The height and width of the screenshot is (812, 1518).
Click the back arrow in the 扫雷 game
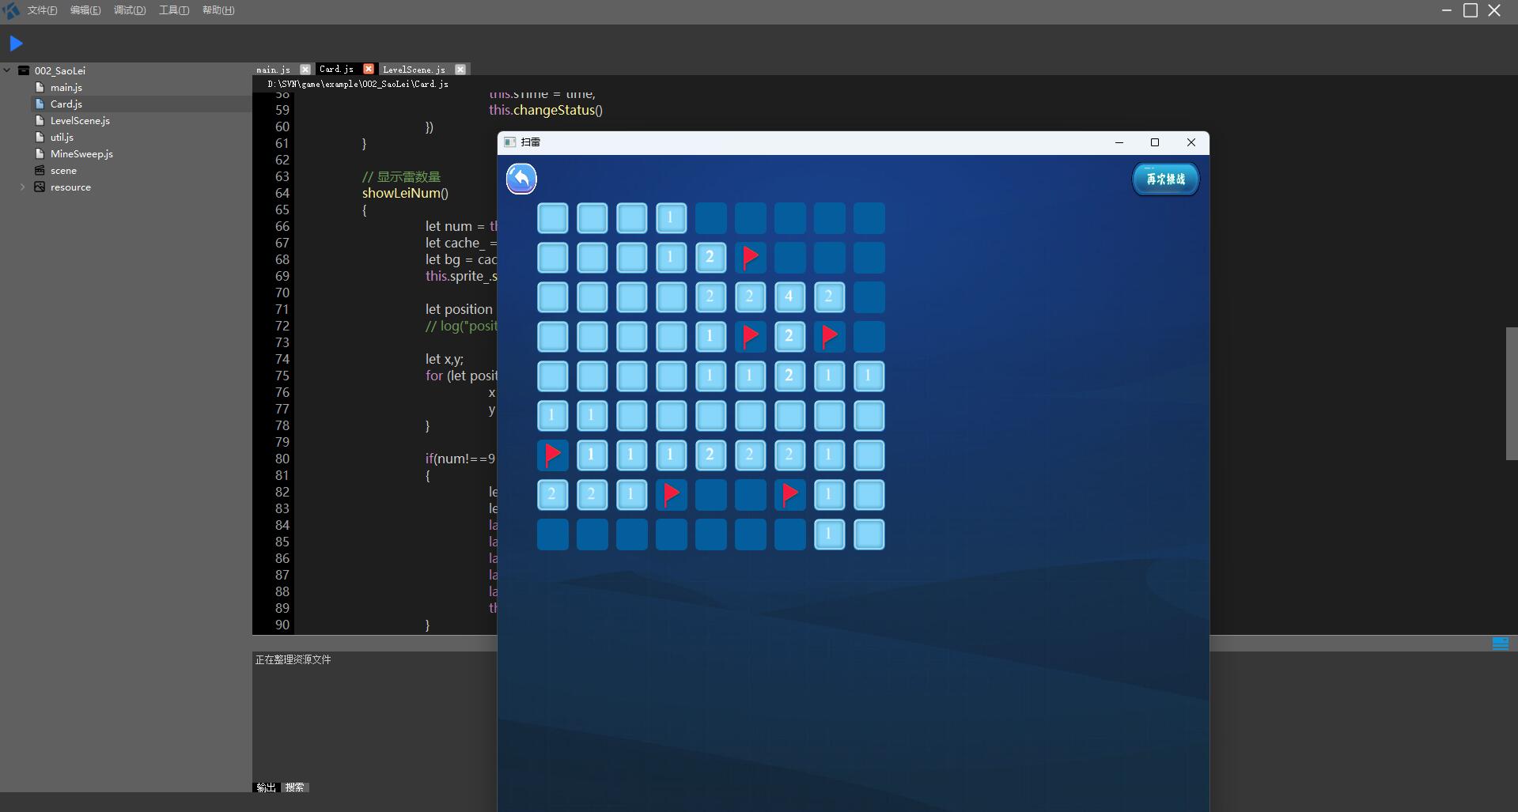tap(521, 179)
